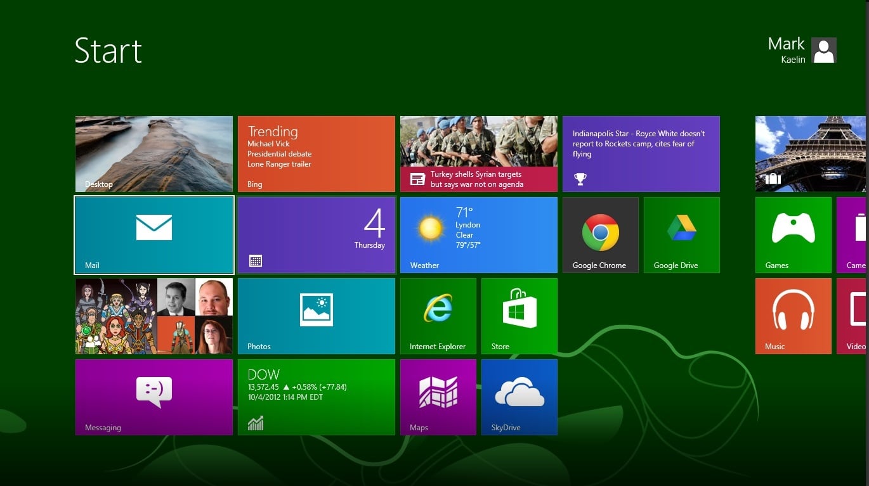Open the Camera tile
The width and height of the screenshot is (869, 486).
853,235
